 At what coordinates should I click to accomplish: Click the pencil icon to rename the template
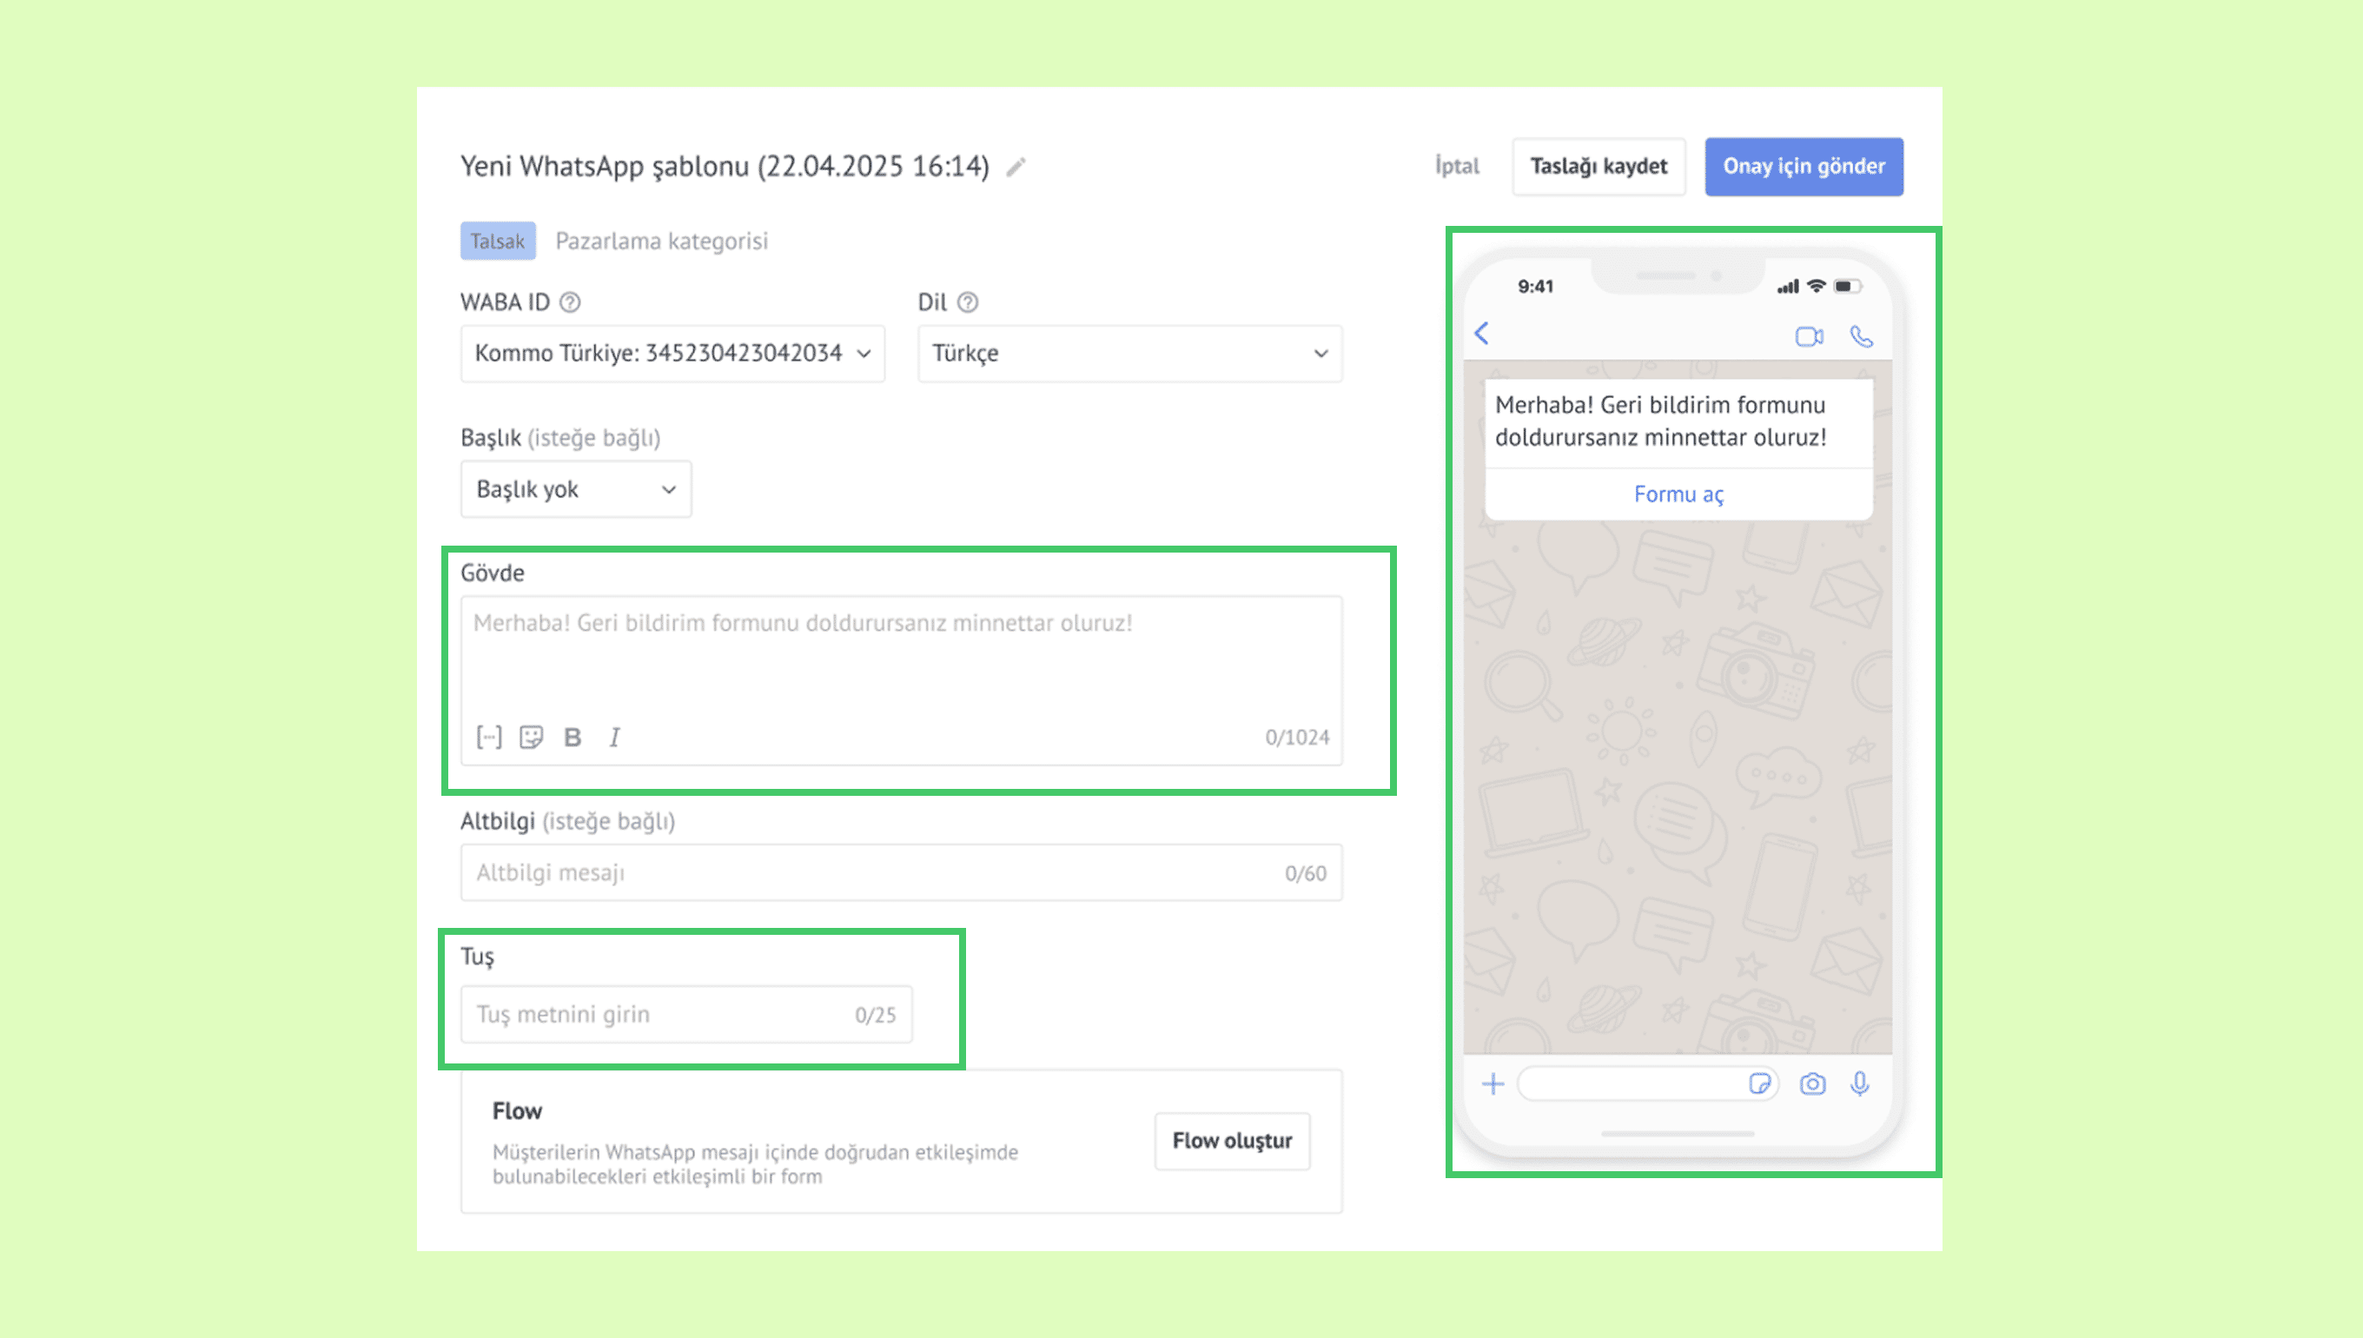click(x=1016, y=167)
